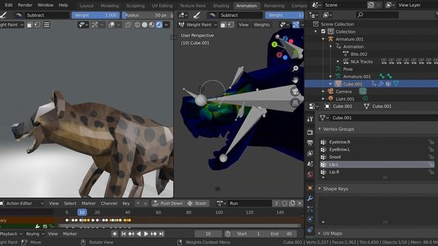438x246 pixels.
Task: Click the zoom magnifier viewport gizmo
Action: (295, 68)
